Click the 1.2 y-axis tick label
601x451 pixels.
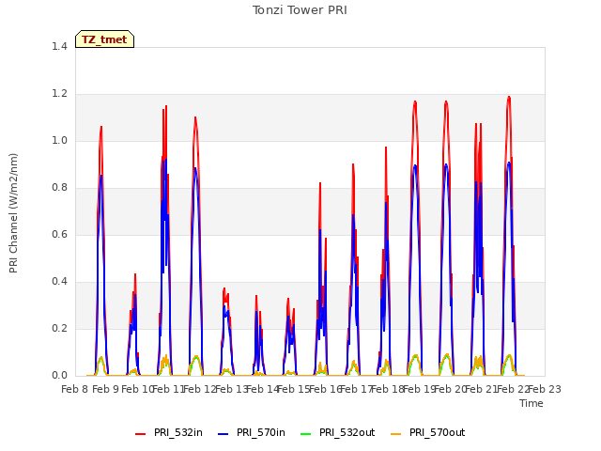[59, 94]
